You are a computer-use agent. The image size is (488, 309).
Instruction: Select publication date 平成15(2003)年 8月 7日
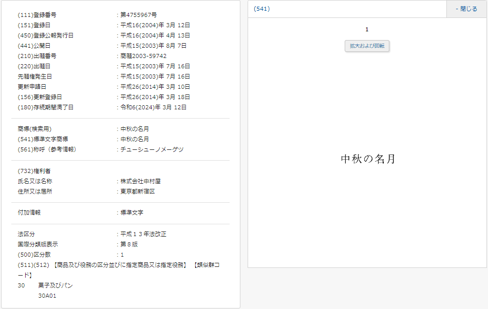154,46
